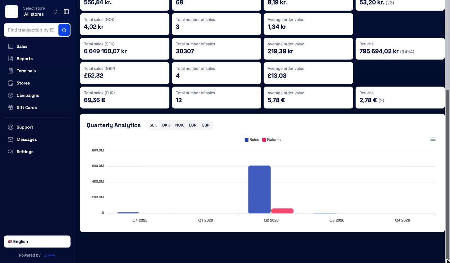Screen dimensions: 450x263
Task: Click the NOK sales count 3
Action: click(x=178, y=27)
